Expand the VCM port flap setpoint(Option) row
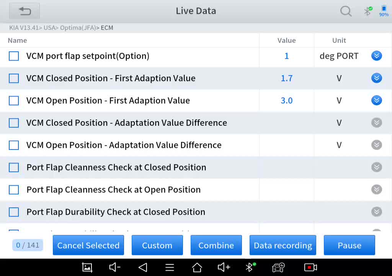The width and height of the screenshot is (392, 276). click(377, 56)
